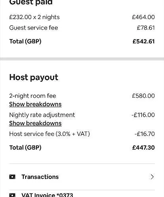
Task: Click the Transactions receipt icon
Action: pyautogui.click(x=12, y=177)
